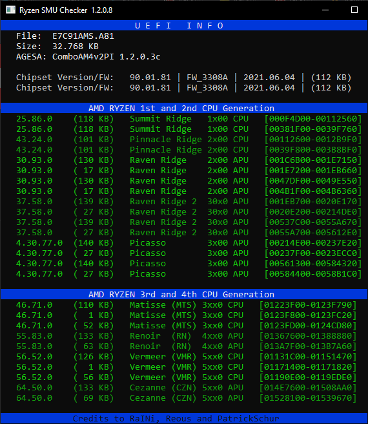Image resolution: width=368 pixels, height=424 pixels.
Task: Click Raven Ridge address [001E7200-001EB660]
Action: [x=313, y=171]
